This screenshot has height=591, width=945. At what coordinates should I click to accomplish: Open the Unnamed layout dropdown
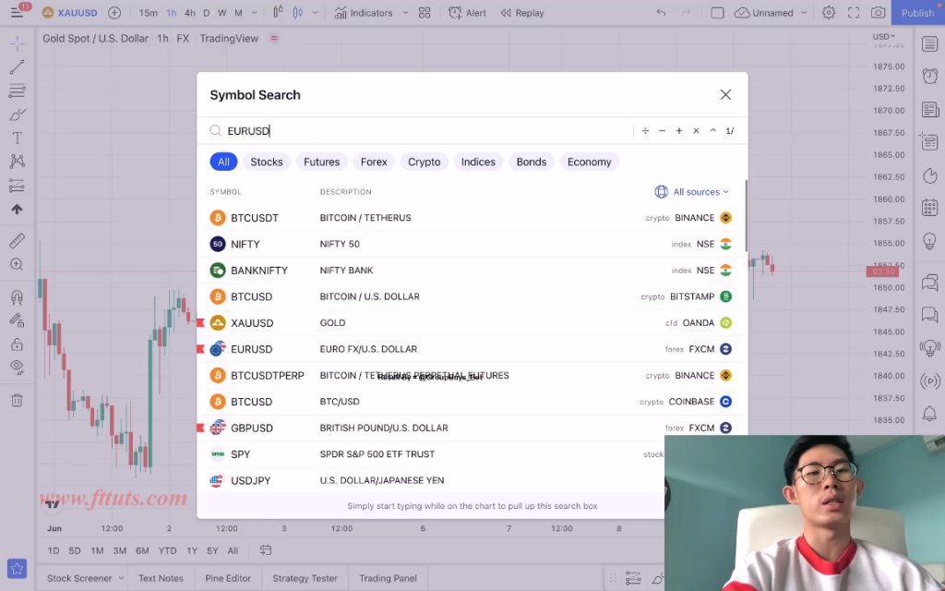(771, 13)
